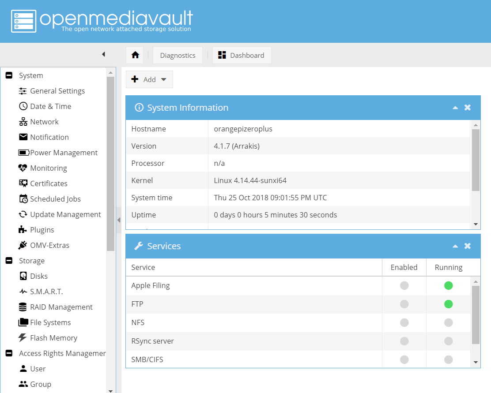The width and height of the screenshot is (491, 393).
Task: Click the Group people icon
Action: [x=23, y=384]
